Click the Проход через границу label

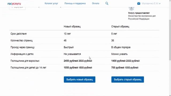tap(22, 47)
